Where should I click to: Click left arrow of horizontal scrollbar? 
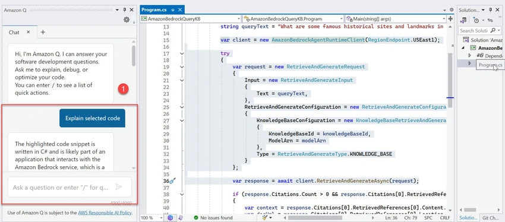click(285, 218)
